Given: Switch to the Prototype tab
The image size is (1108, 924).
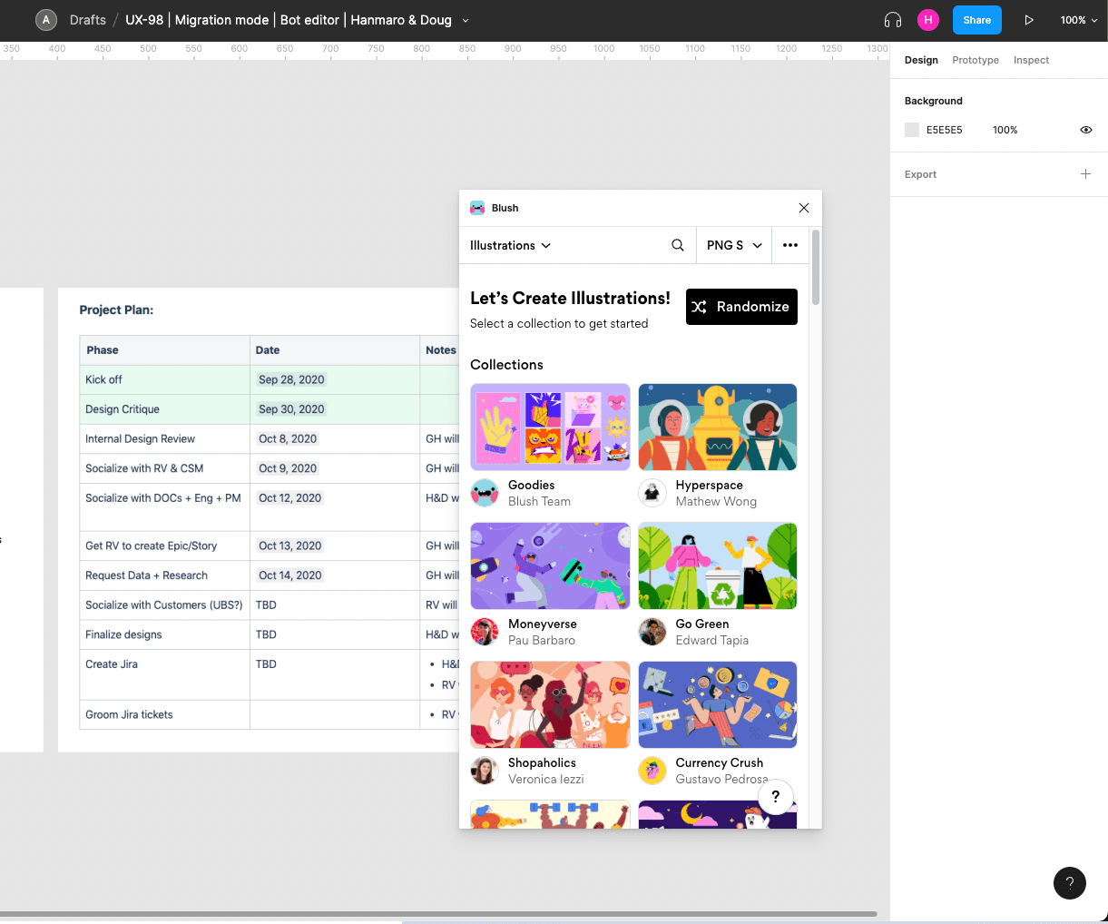Looking at the screenshot, I should 976,60.
